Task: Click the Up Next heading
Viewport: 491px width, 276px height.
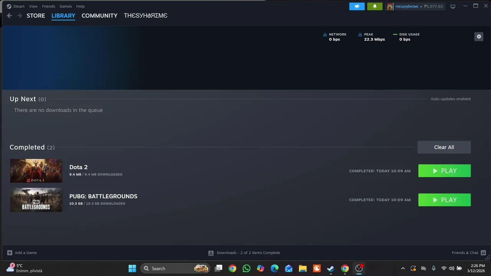Action: tap(23, 99)
